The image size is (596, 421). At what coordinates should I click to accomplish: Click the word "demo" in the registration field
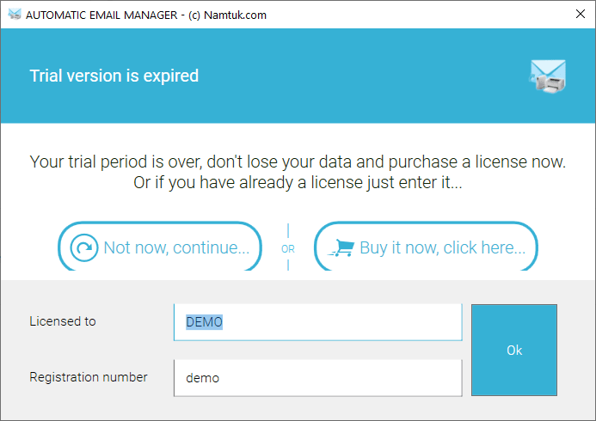point(203,378)
